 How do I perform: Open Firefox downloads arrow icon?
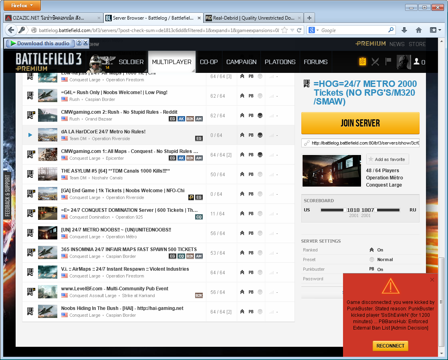point(404,30)
